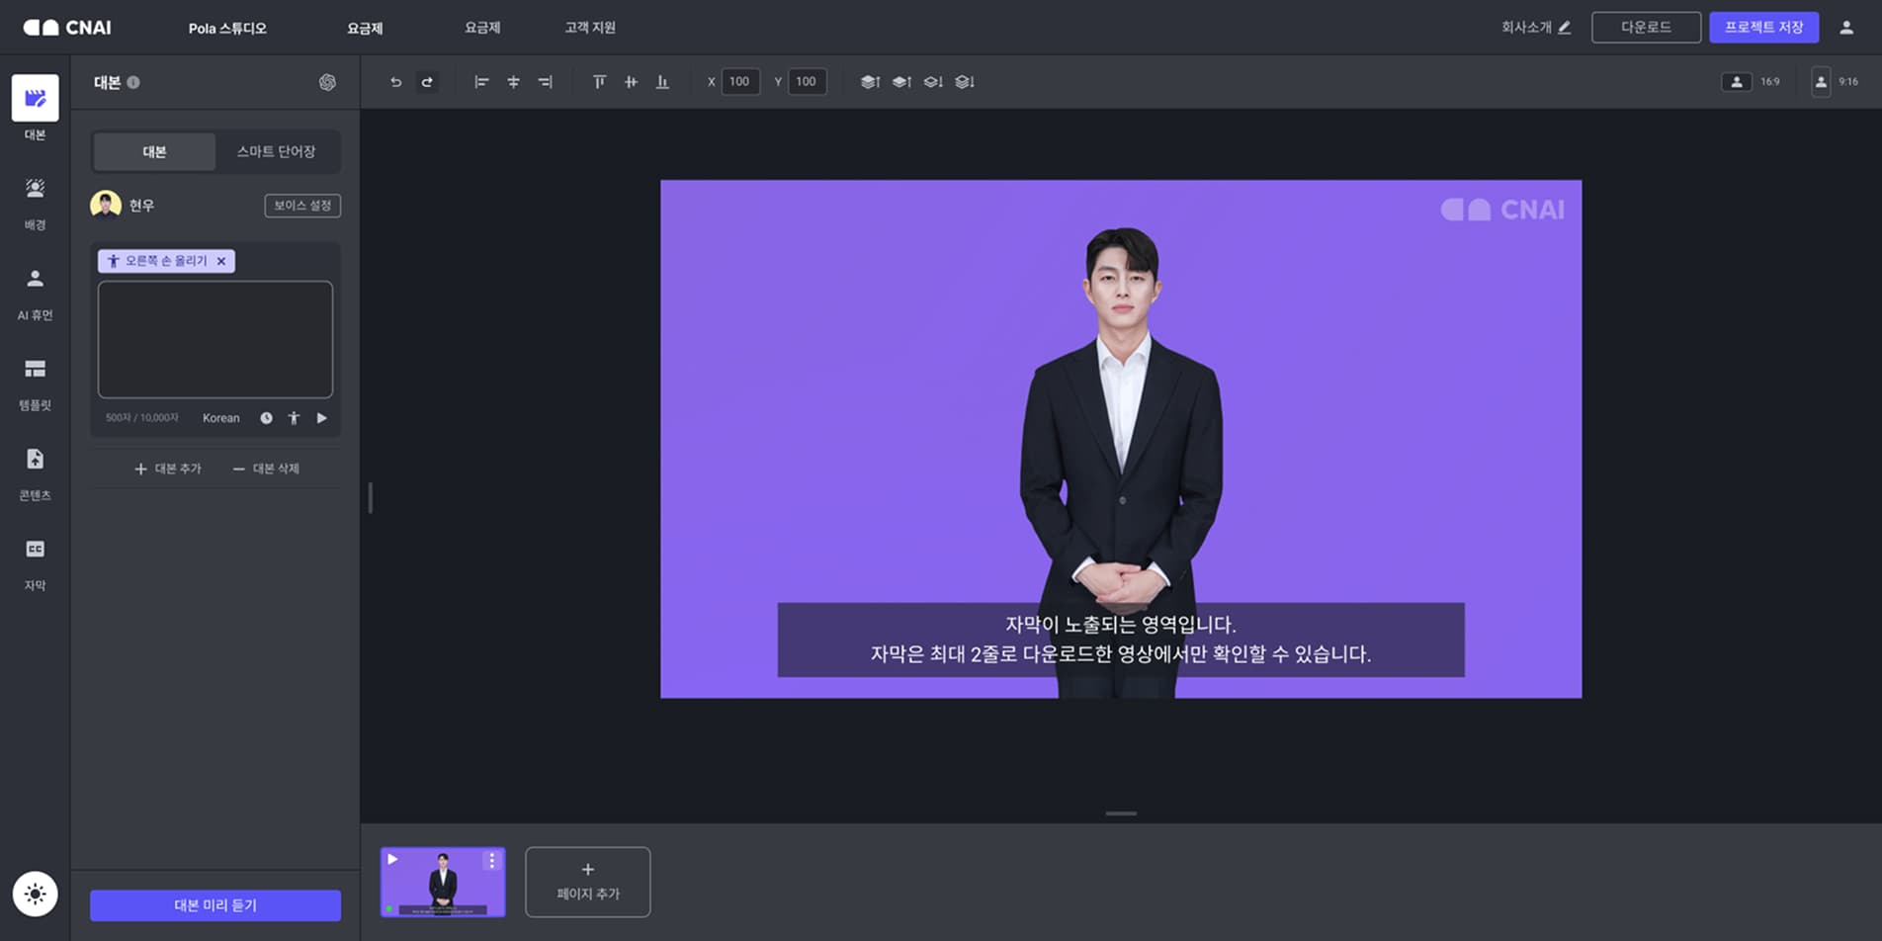This screenshot has height=941, width=1882.
Task: Open the 자막 captions panel
Action: click(35, 562)
